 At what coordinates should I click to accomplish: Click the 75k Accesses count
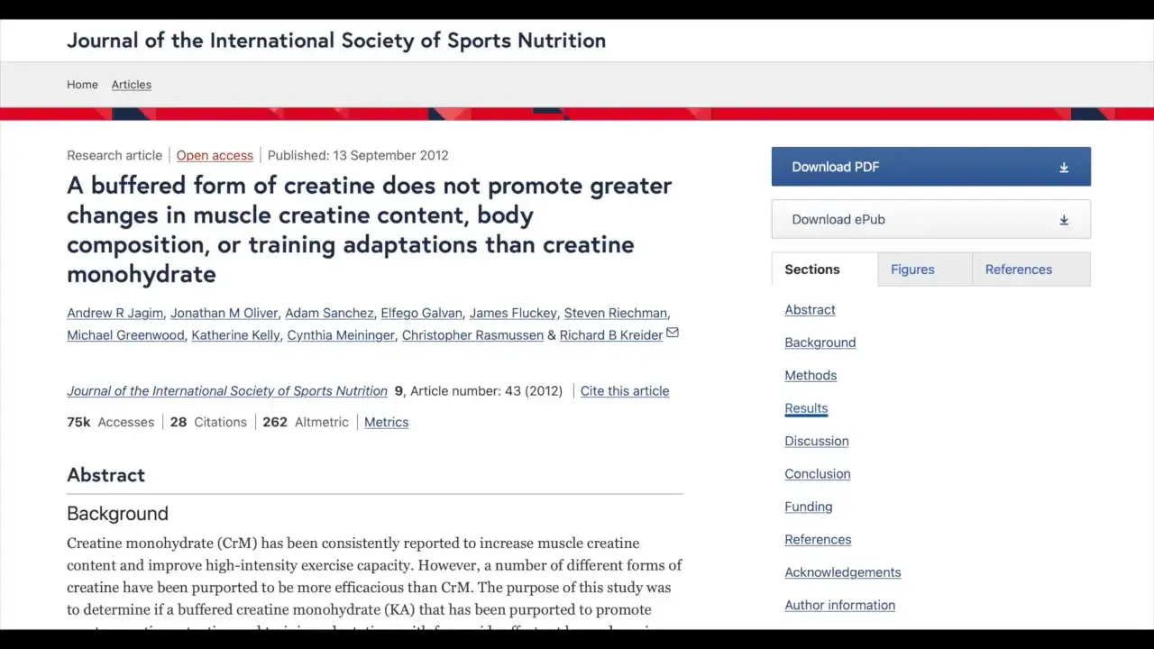[110, 422]
